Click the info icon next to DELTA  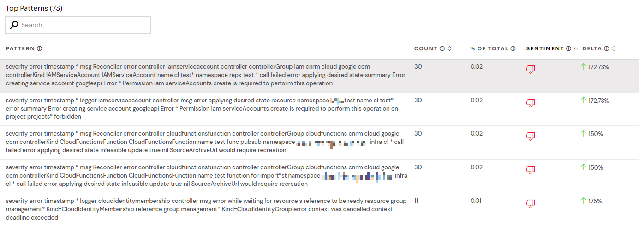607,48
